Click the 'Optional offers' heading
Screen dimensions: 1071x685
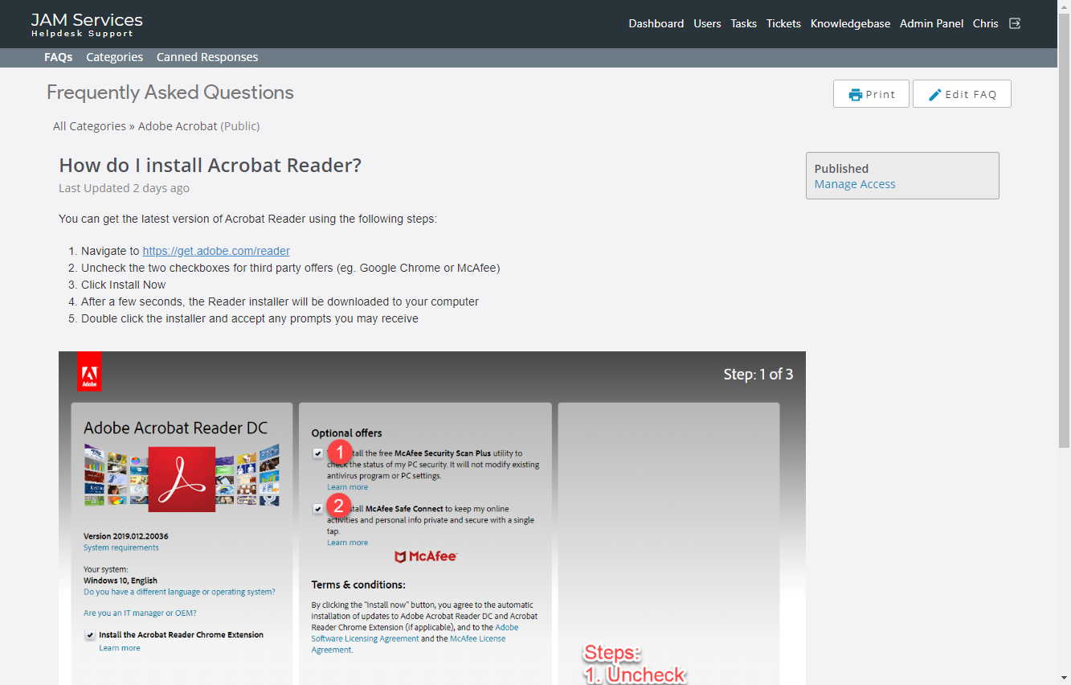[x=347, y=433]
